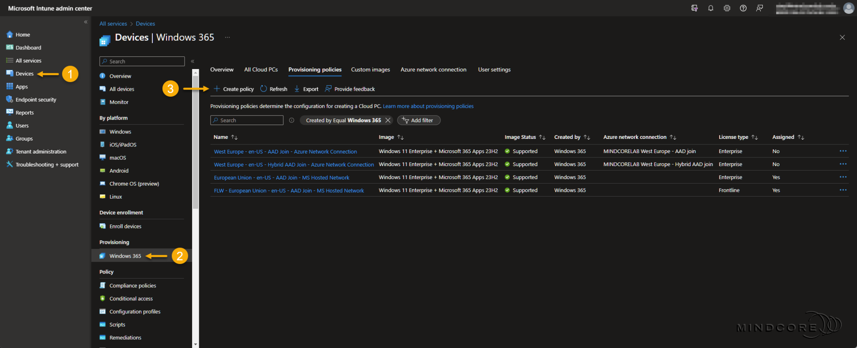Open 'Learn more about provisioning policies' link

[428, 106]
